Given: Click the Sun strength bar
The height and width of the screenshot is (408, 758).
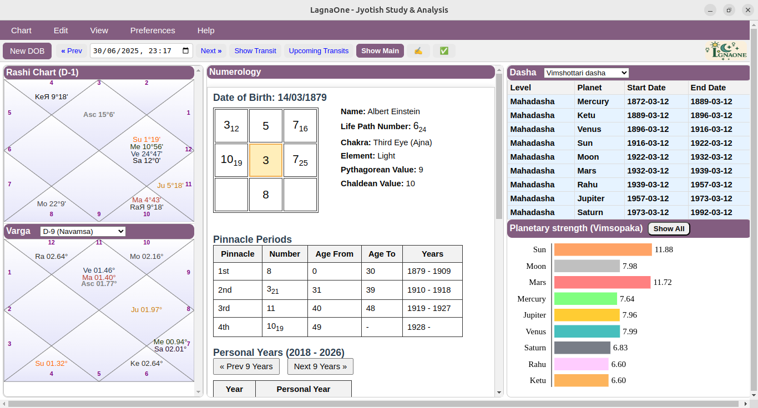Looking at the screenshot, I should point(603,249).
